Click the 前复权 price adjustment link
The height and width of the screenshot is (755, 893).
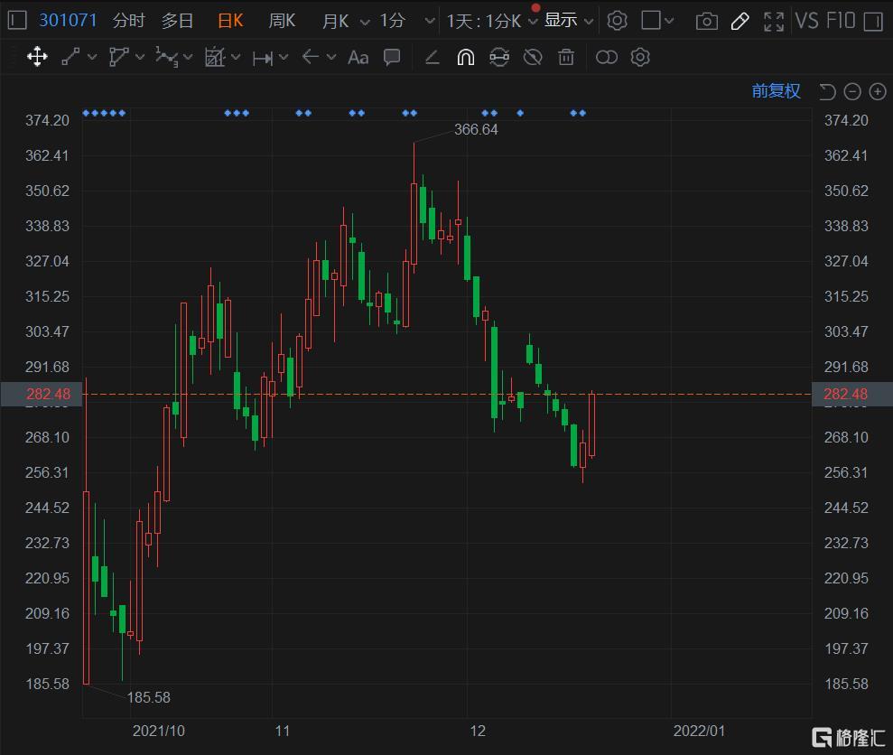tap(776, 90)
